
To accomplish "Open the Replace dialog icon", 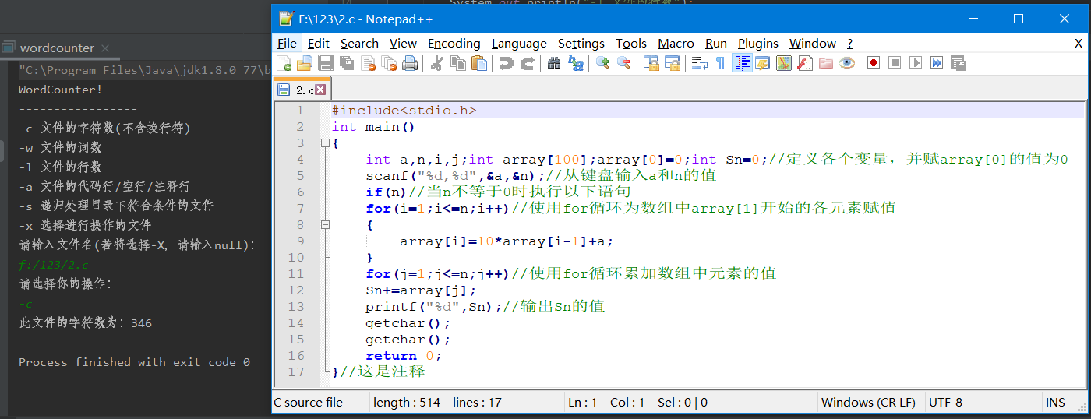I will pos(575,63).
